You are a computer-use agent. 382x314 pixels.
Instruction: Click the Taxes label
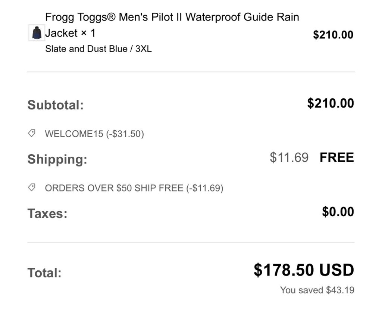point(47,214)
